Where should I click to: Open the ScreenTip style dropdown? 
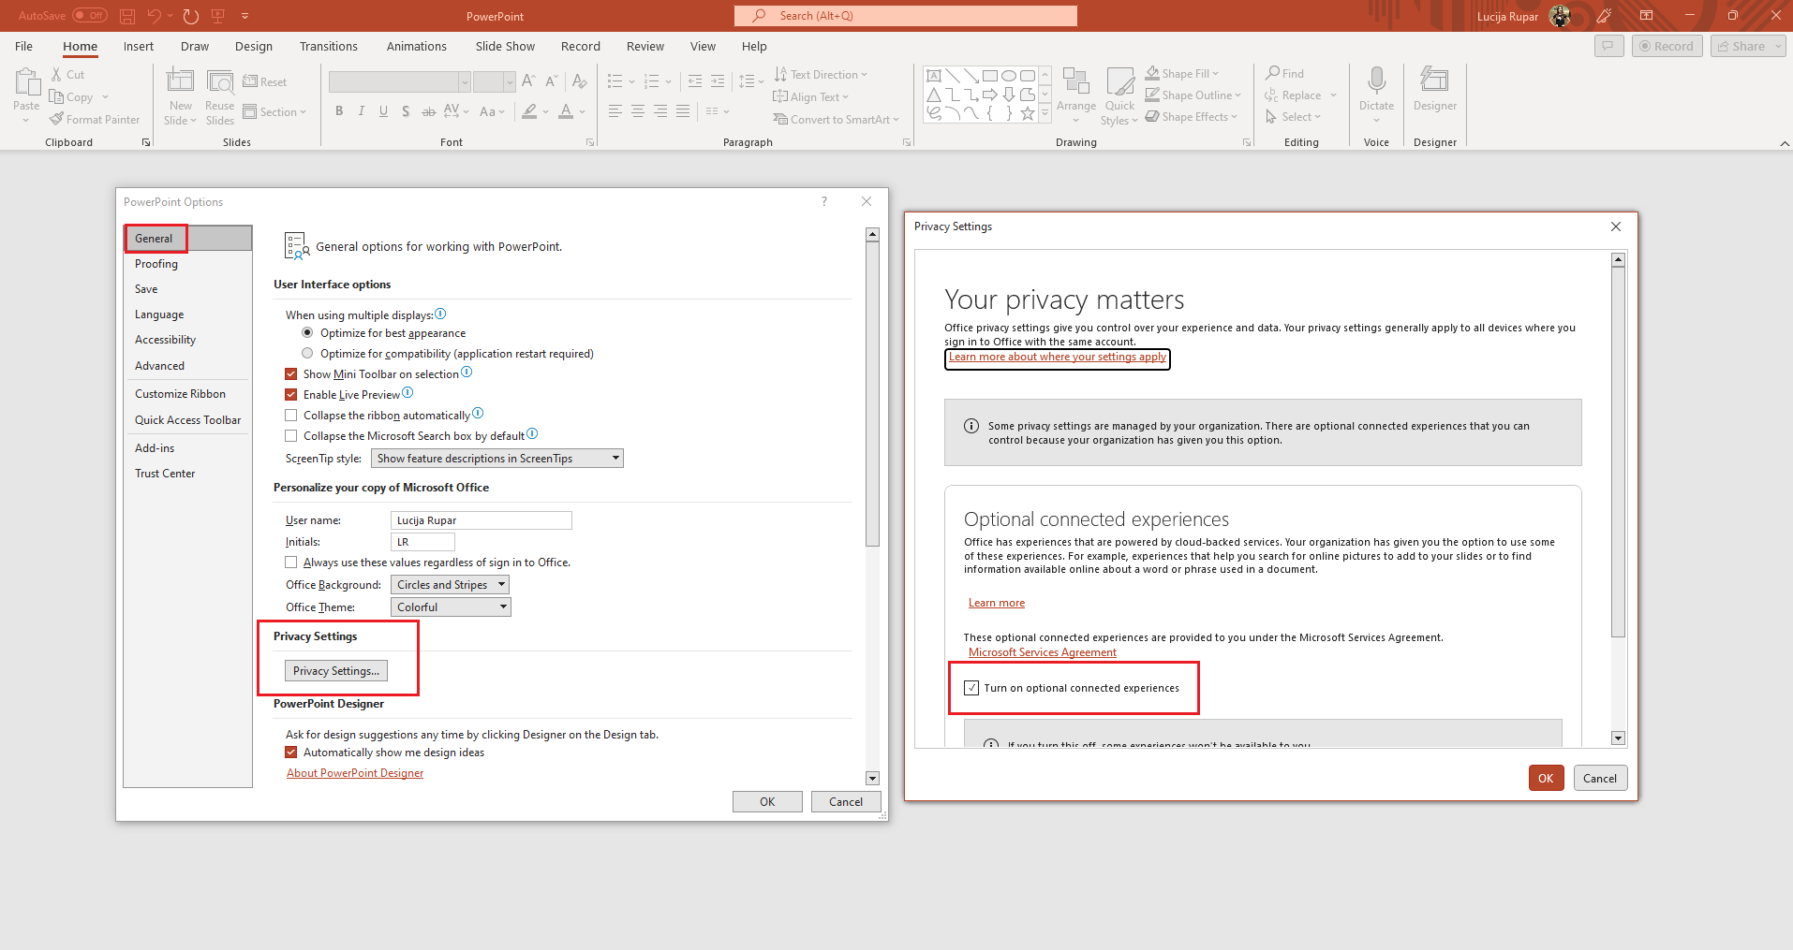(496, 458)
